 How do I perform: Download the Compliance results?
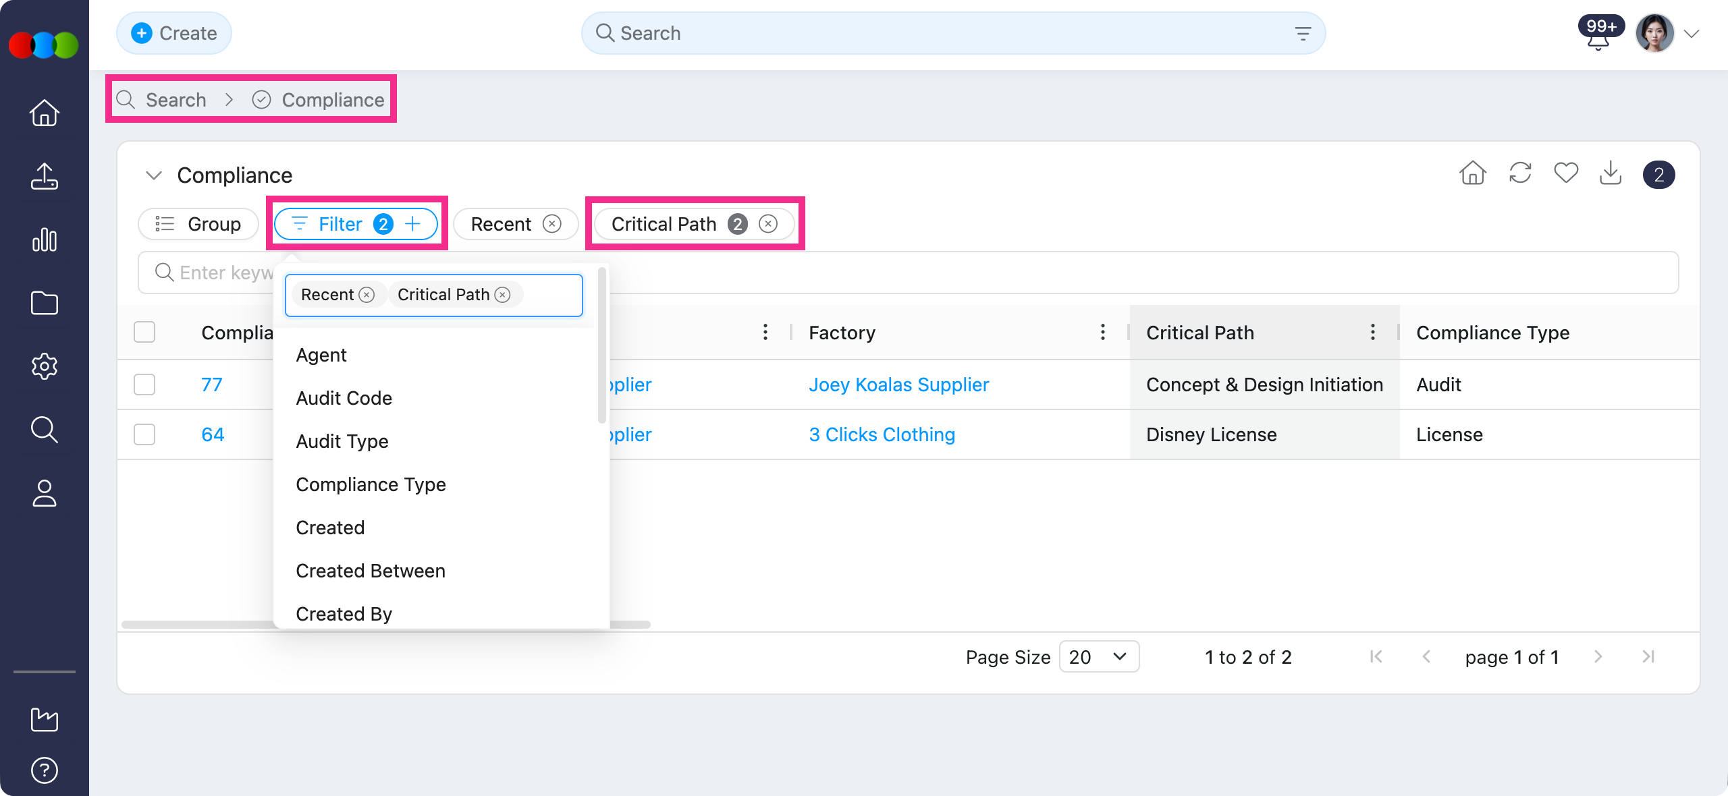[x=1612, y=173]
